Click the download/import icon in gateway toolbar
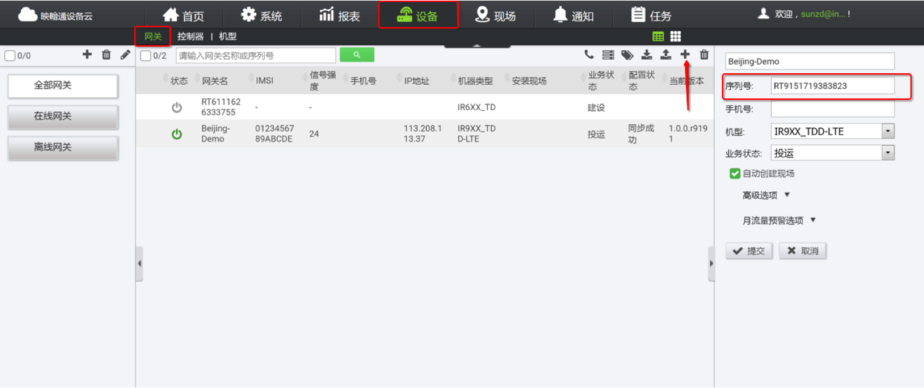Image resolution: width=924 pixels, height=388 pixels. 646,55
